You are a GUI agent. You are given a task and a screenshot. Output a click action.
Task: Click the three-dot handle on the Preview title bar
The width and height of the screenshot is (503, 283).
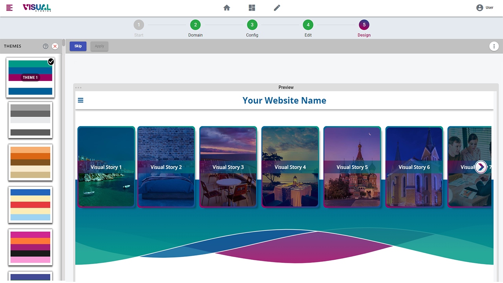(79, 87)
